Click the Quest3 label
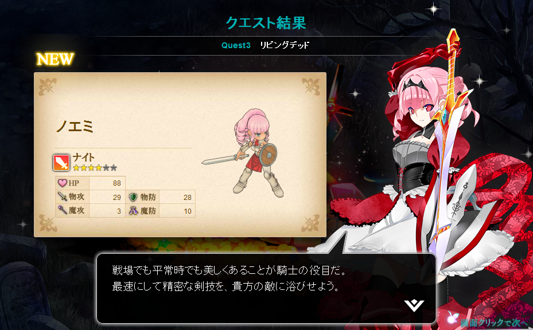Screen dimensions: 533x330 tap(236, 45)
